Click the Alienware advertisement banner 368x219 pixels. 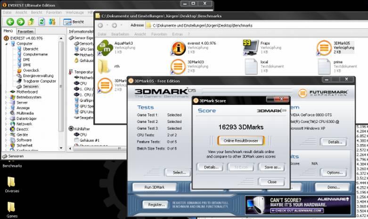(298, 205)
